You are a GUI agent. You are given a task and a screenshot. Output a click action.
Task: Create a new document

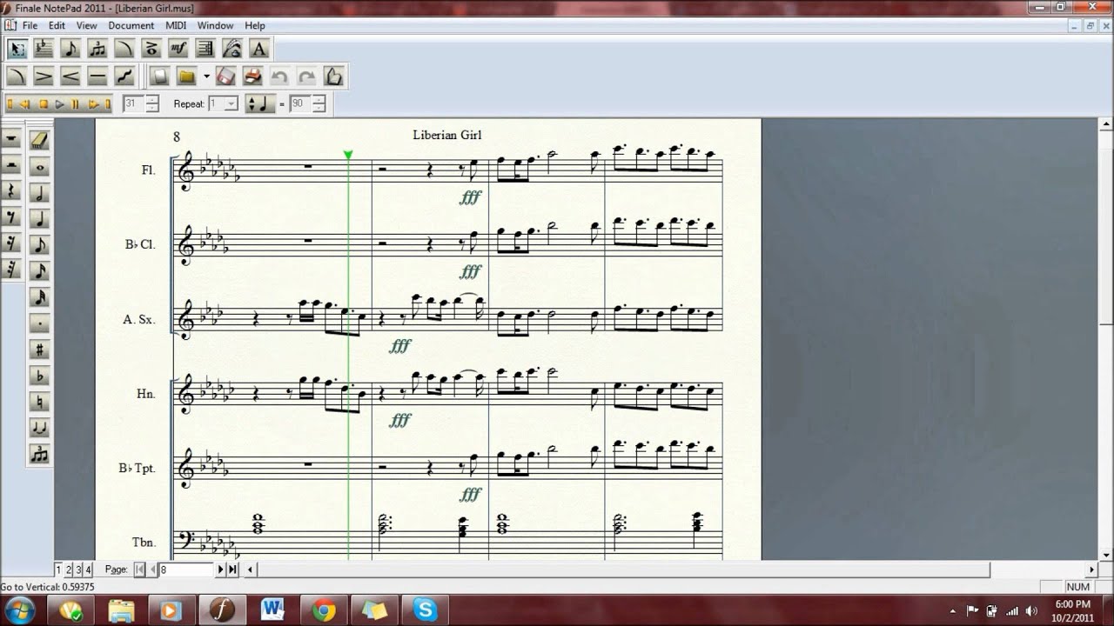159,77
